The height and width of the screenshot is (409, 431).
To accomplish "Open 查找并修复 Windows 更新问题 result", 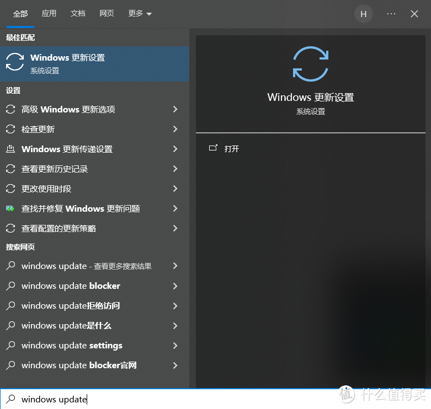I will [x=94, y=208].
